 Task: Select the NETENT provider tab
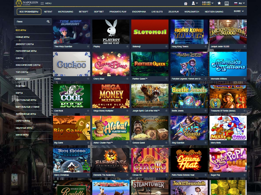[48, 12]
